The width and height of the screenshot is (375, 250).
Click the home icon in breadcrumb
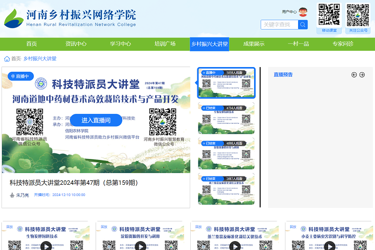click(7, 59)
